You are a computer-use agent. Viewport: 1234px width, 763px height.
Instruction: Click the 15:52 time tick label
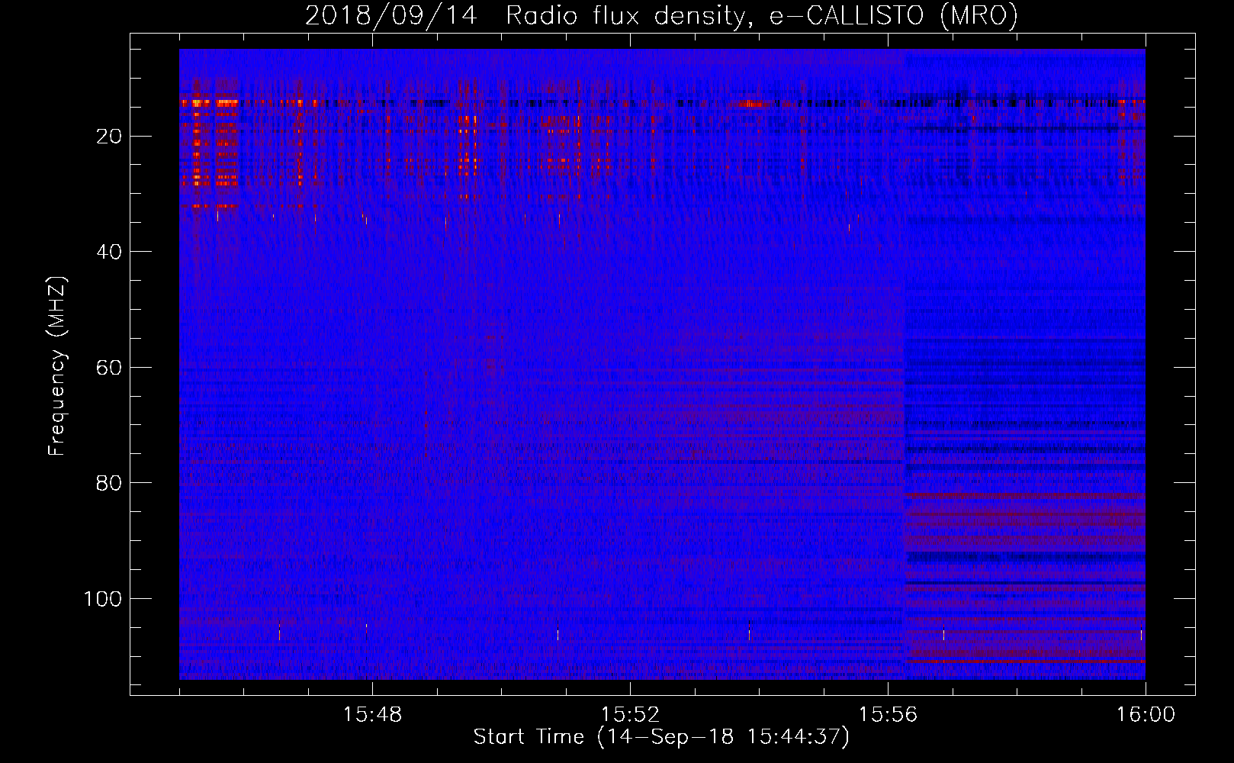[630, 715]
